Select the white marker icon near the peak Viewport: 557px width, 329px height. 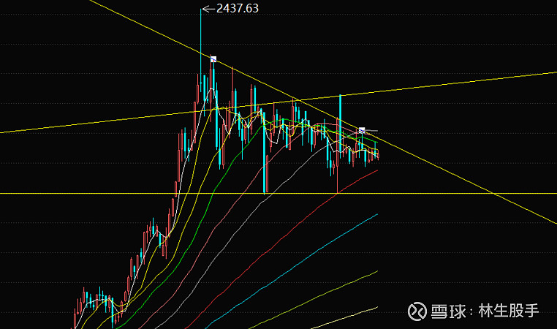click(213, 58)
